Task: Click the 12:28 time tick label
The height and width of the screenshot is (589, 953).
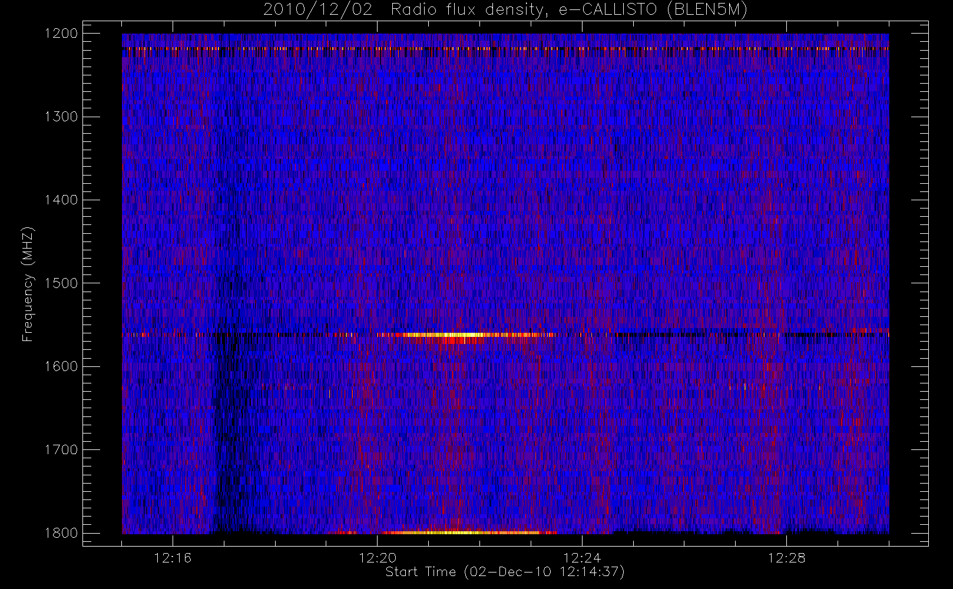Action: tap(786, 558)
